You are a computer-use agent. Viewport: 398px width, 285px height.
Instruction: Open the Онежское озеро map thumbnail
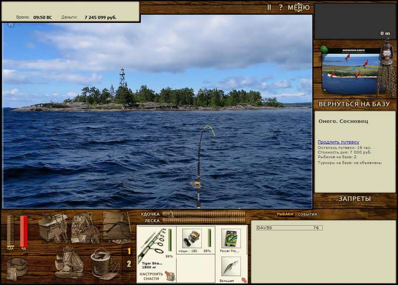(x=351, y=71)
